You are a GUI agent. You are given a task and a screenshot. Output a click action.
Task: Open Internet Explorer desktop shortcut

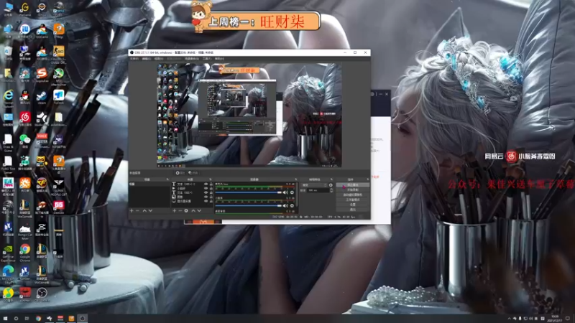8,98
